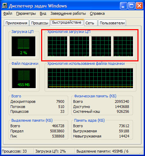Click the fourth CPU history graph

pyautogui.click(x=123, y=46)
